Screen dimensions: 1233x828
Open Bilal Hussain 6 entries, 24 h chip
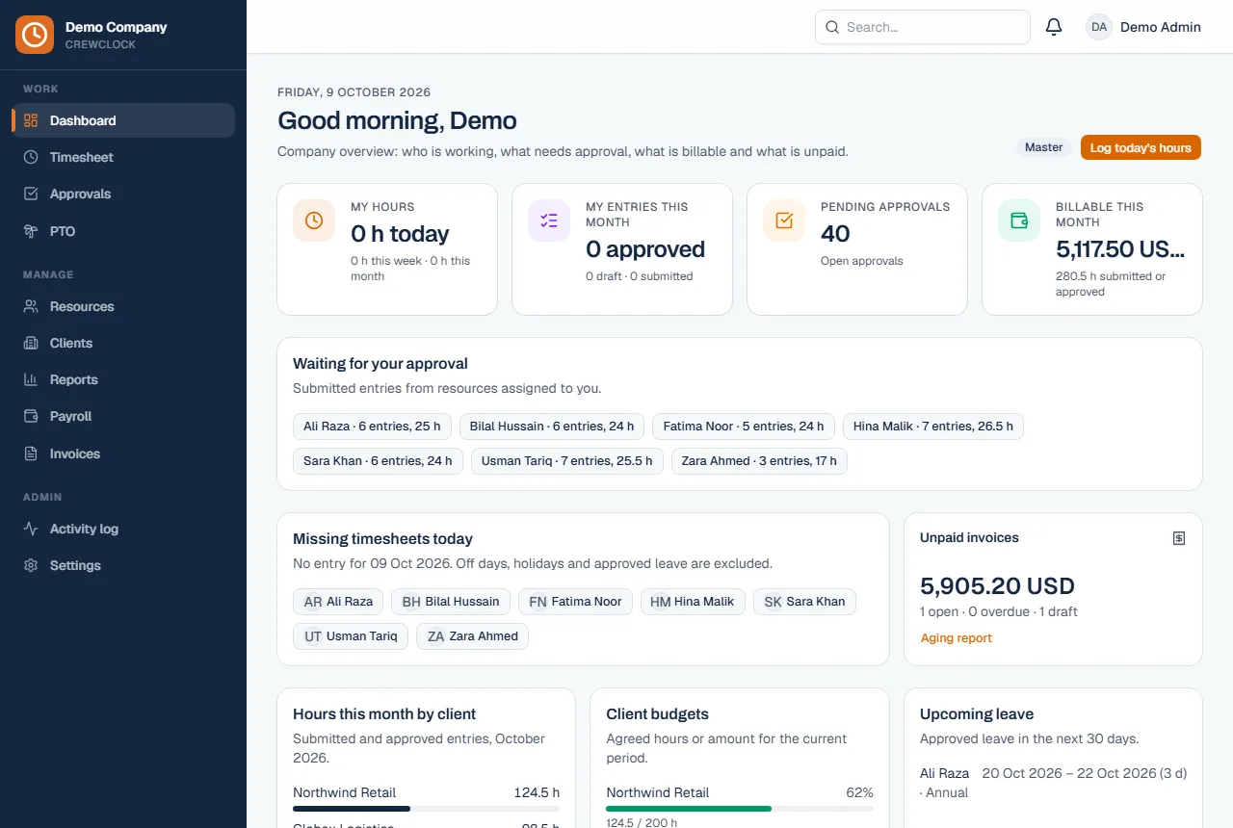[x=552, y=427]
